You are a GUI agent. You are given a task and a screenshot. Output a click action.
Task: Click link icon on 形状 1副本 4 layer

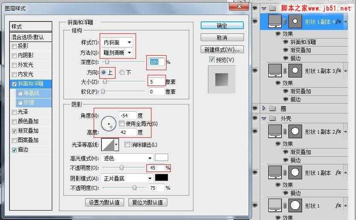(x=285, y=21)
